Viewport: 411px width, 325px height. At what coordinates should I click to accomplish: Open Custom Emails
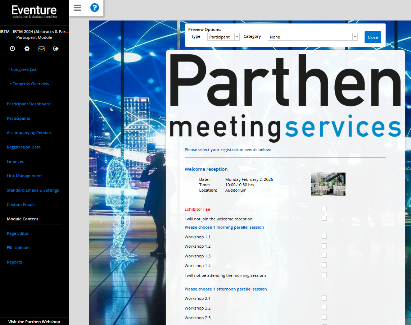[x=21, y=205]
